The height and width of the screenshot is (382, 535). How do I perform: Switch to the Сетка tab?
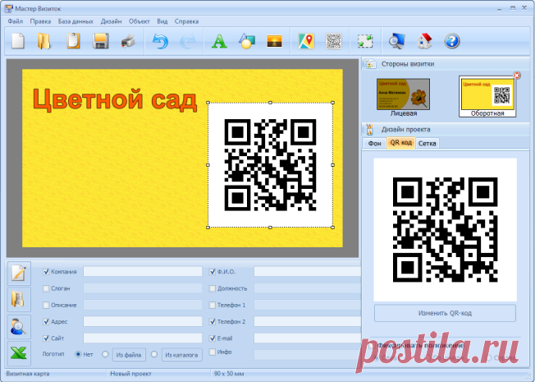tap(428, 143)
